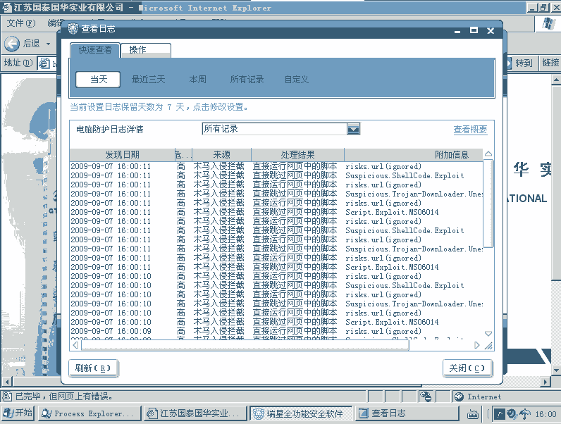561x424 pixels.
Task: Click the green umbrella tray icon
Action: [x=525, y=414]
